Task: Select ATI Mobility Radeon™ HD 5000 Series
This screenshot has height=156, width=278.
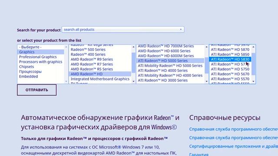Action: 170,65
